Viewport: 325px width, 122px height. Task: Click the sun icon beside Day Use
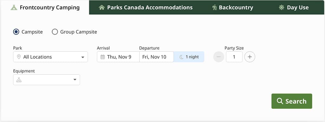click(x=281, y=8)
